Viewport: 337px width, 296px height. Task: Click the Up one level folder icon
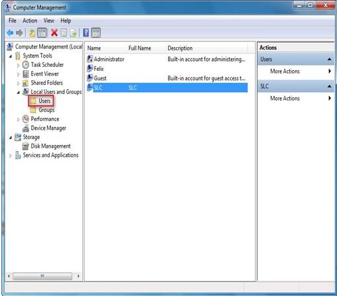click(x=32, y=33)
